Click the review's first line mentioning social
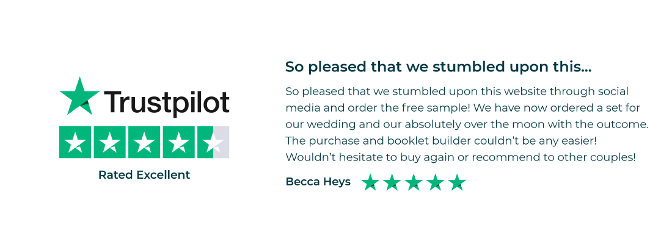Screen dimensions: 672x244 pos(457,91)
